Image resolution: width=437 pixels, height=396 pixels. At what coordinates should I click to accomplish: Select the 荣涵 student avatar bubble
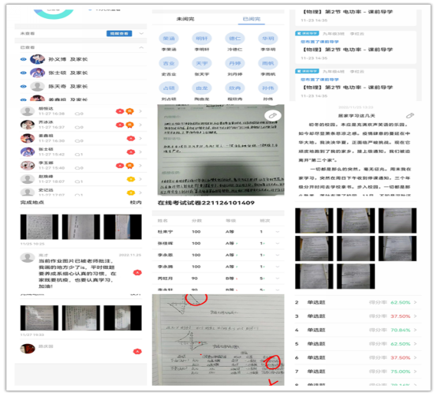pyautogui.click(x=169, y=39)
